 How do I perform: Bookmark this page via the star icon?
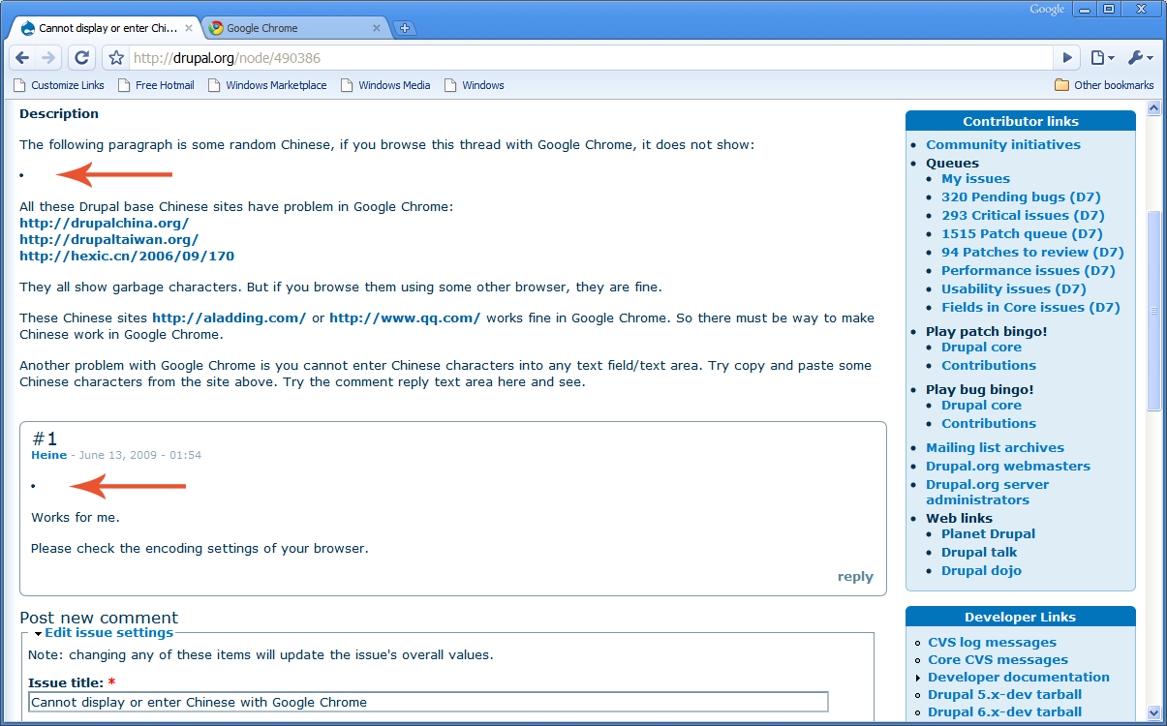click(x=114, y=57)
